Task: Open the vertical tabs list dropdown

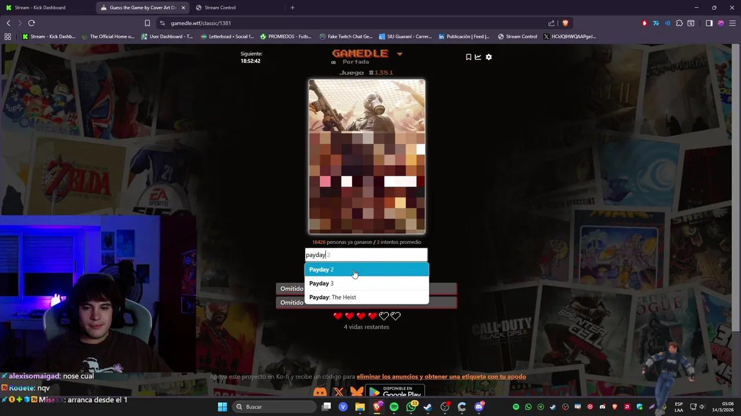Action: coord(691,23)
